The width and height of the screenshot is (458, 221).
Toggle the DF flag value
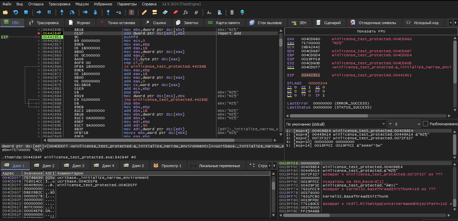click(323, 91)
